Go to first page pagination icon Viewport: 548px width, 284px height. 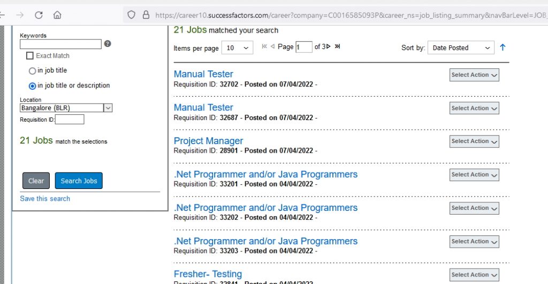264,47
